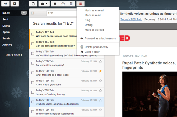This screenshot has width=177, height=117.
Task: Click the compose new message paper-plane icon
Action: (x=6, y=4)
